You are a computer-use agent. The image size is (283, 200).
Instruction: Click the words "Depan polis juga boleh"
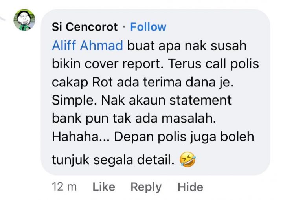pyautogui.click(x=184, y=137)
